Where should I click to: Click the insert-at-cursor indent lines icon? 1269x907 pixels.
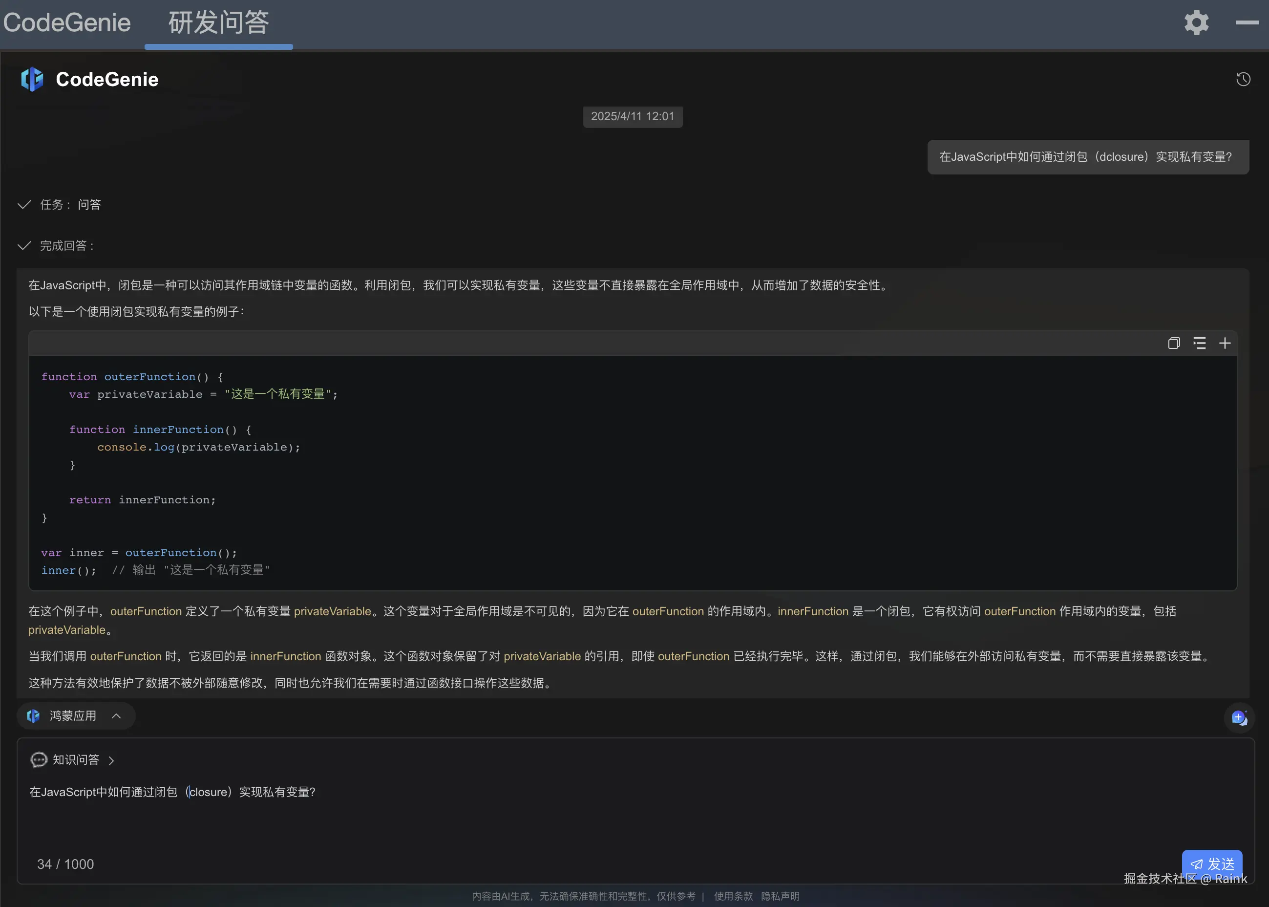(1199, 343)
